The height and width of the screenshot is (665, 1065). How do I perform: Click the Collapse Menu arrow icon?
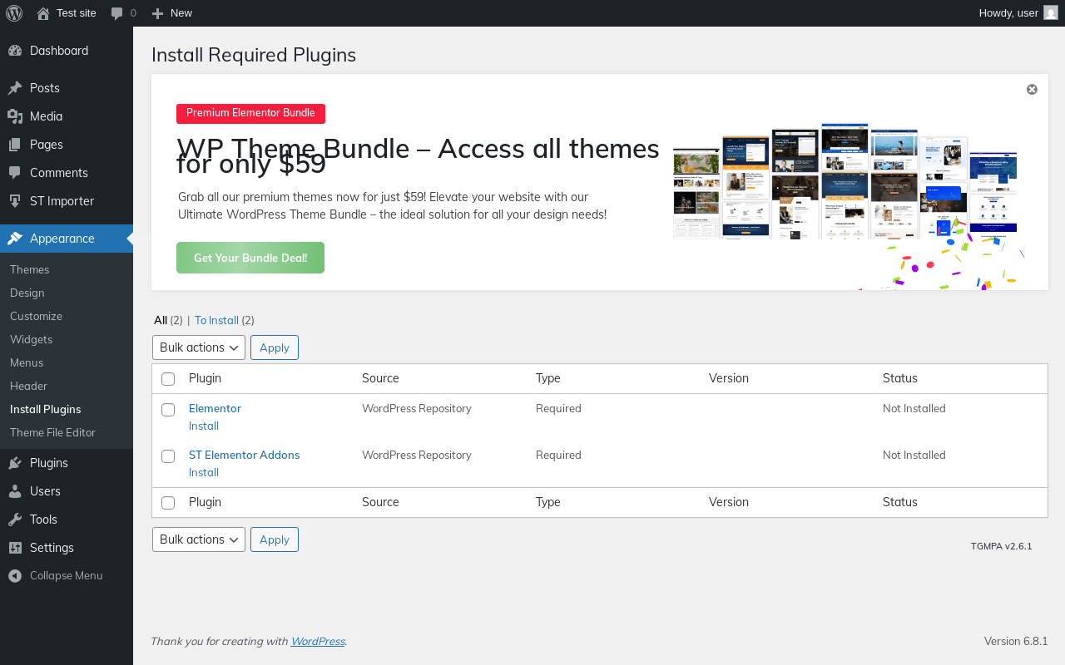15,576
